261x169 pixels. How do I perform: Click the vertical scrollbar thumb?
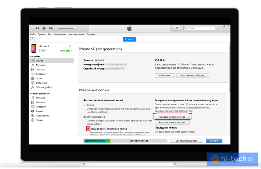click(230, 68)
